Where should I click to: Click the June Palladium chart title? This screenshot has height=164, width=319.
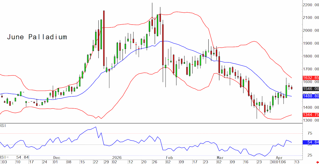click(37, 37)
